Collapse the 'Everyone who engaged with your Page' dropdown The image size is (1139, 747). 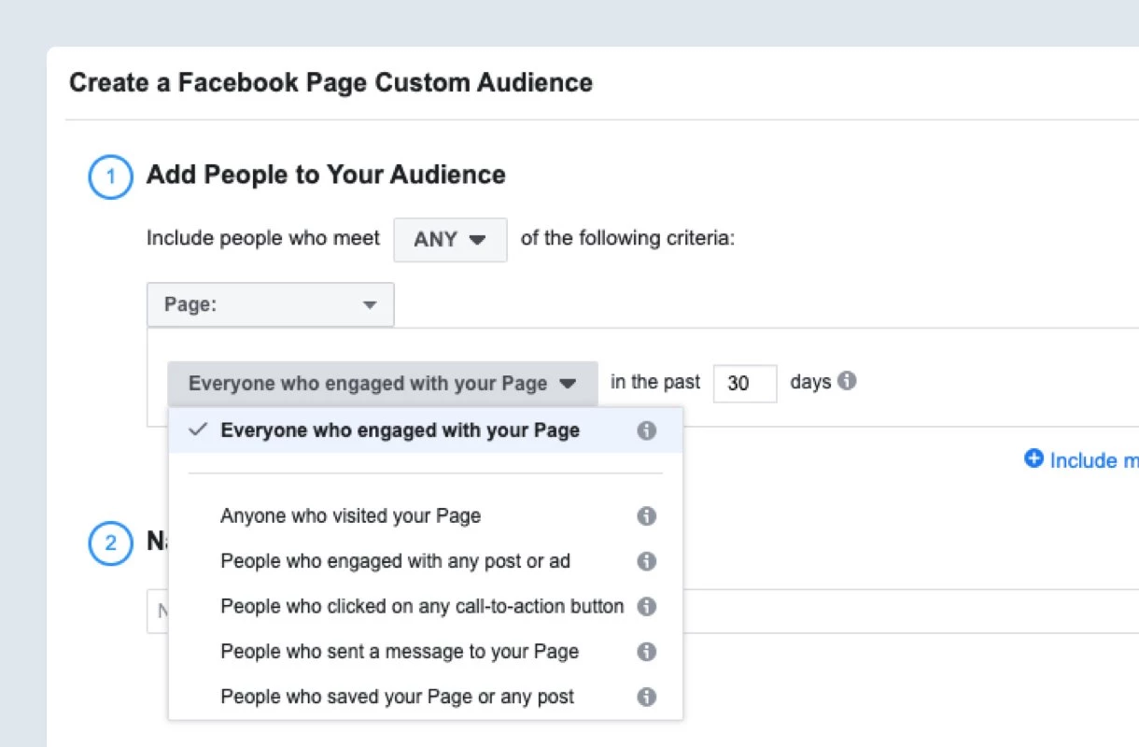click(383, 384)
